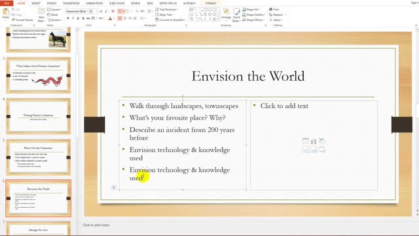
Task: Open Change Case (Aa) menu
Action: [x=101, y=18]
